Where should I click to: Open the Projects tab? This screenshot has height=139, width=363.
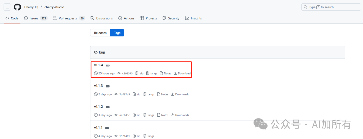pos(149,18)
